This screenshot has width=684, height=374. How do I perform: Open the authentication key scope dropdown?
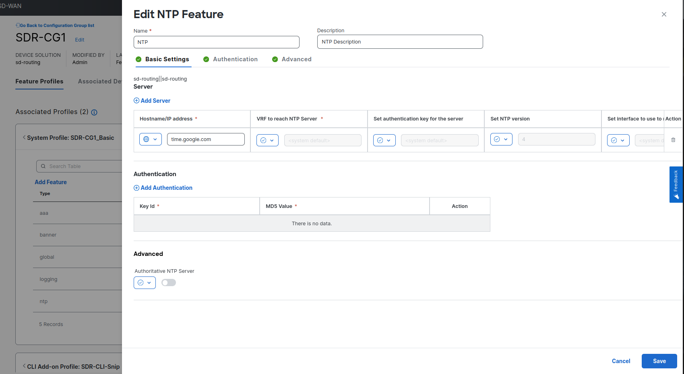point(384,140)
